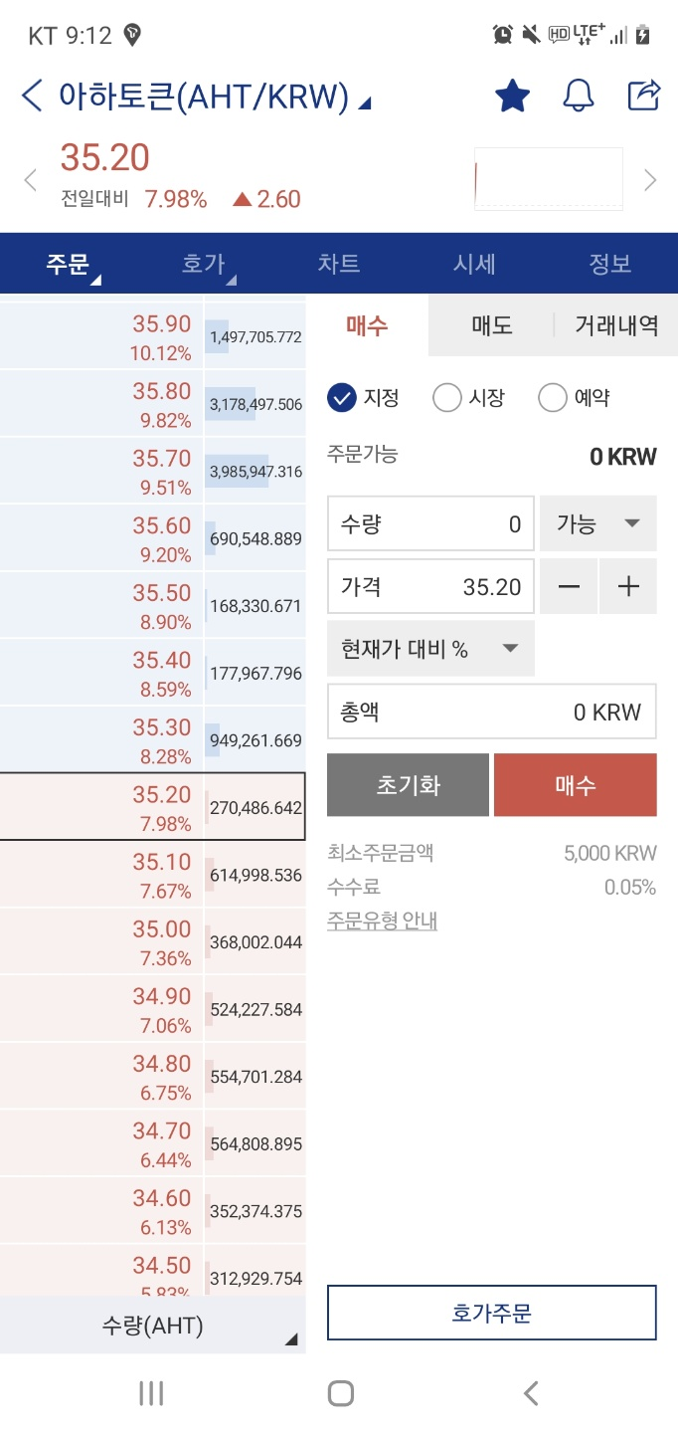Tap the red 매수 buy button
Screen dimensions: 678x1433
click(x=576, y=785)
